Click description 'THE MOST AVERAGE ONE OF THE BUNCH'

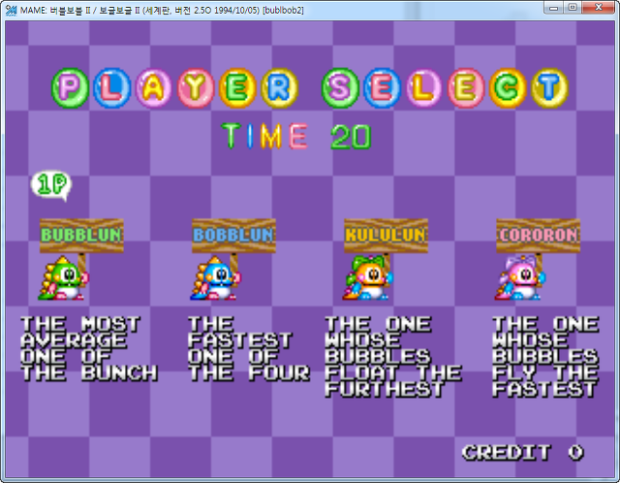tap(89, 349)
